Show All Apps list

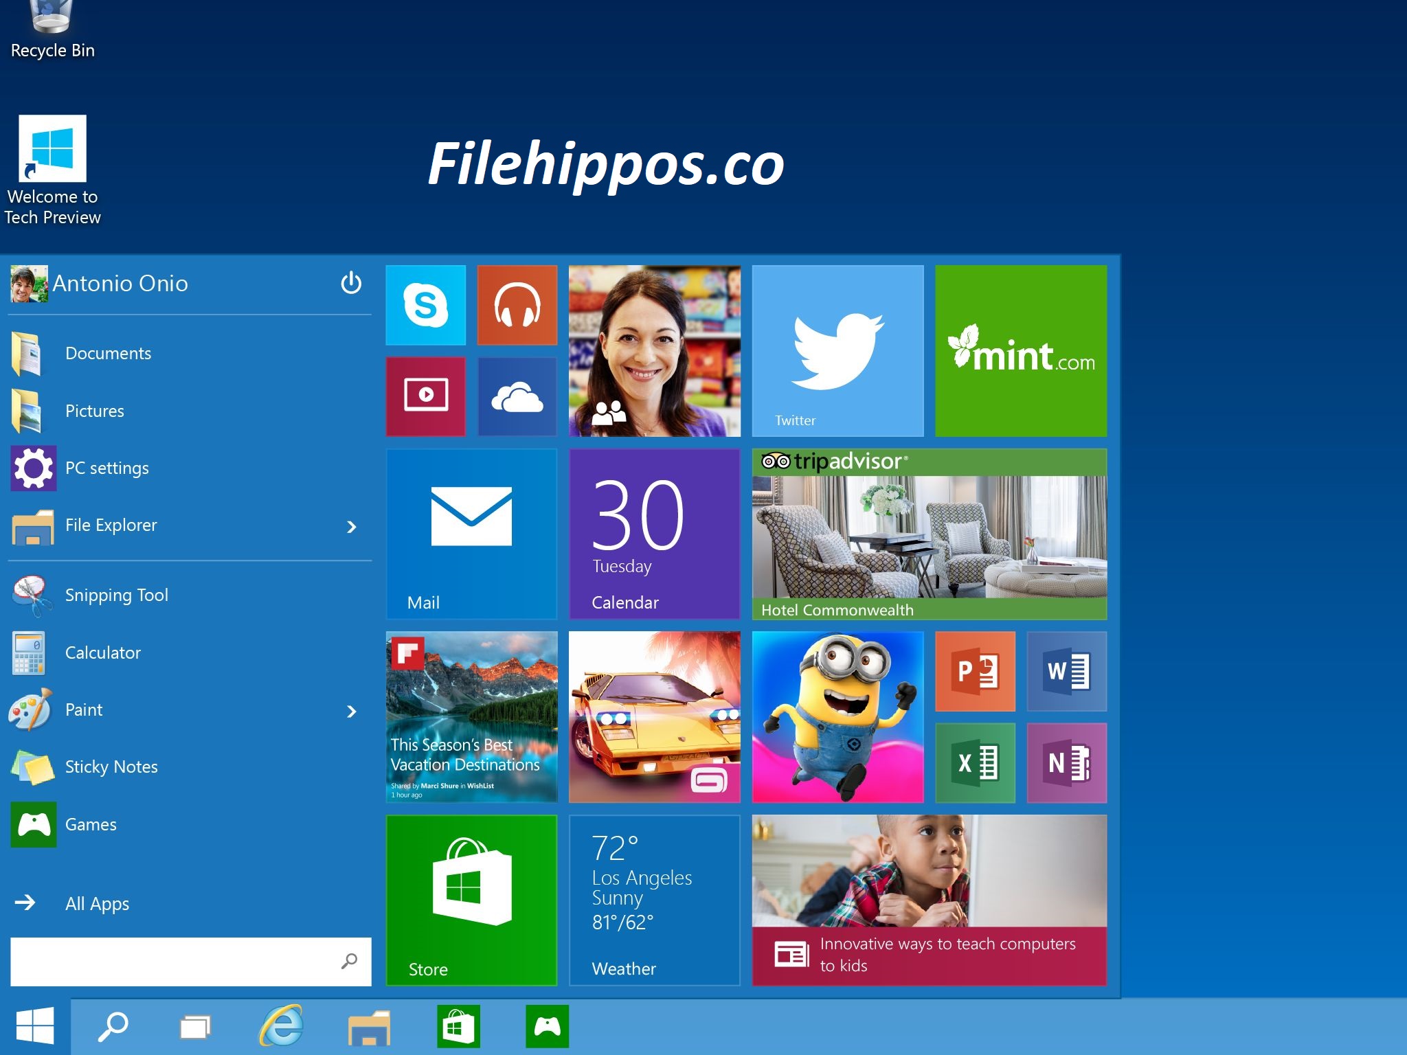tap(97, 903)
